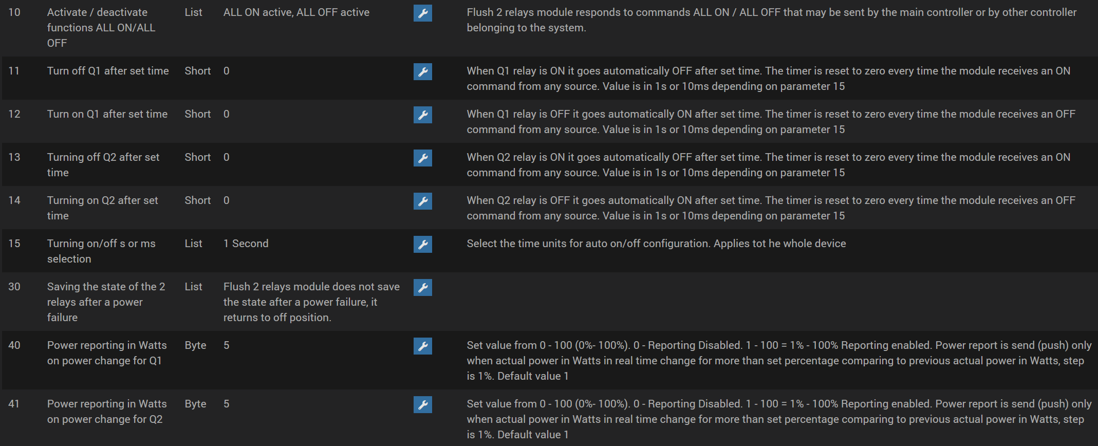Edit the Saving state after power failure parameter
This screenshot has width=1098, height=446.
coord(422,288)
